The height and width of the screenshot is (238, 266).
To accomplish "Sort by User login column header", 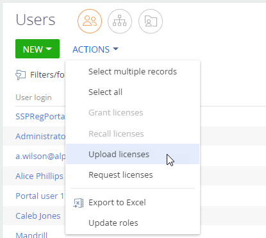I will (33, 98).
